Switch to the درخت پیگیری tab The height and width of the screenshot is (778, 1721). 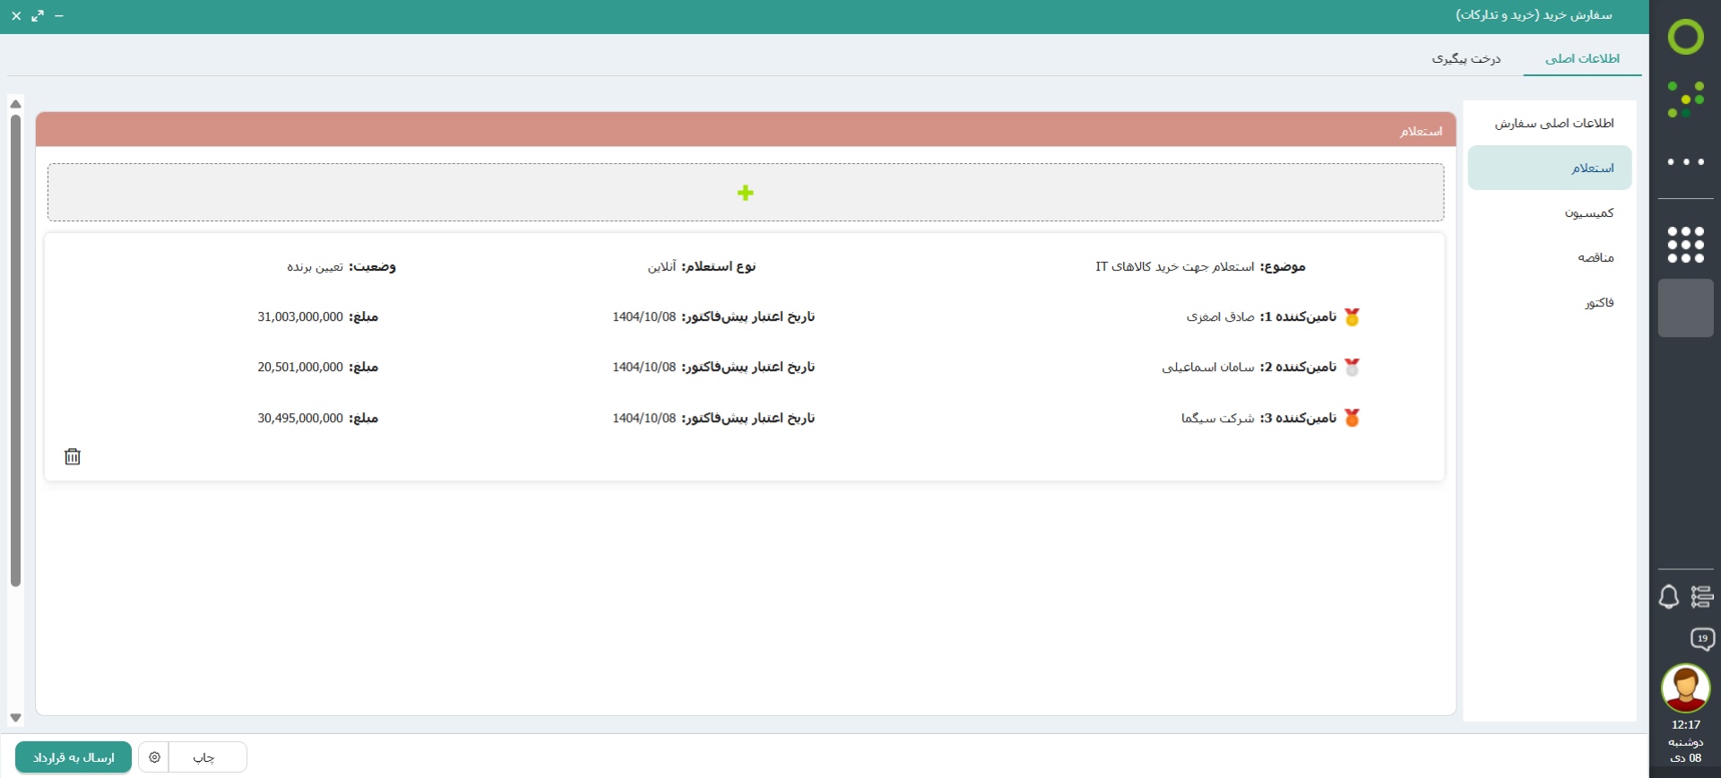1466,58
